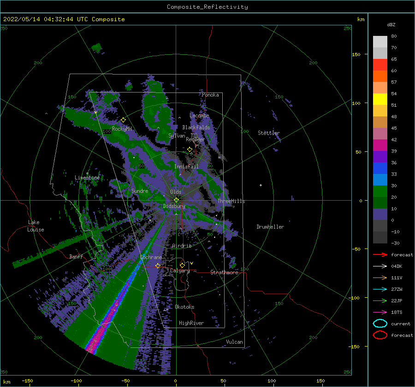Click the Blackfalds city label
Image resolution: width=415 pixels, height=387 pixels.
click(196, 127)
